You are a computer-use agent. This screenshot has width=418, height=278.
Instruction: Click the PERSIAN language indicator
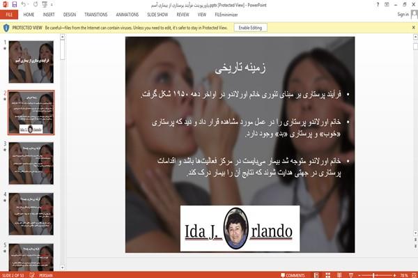click(x=45, y=275)
